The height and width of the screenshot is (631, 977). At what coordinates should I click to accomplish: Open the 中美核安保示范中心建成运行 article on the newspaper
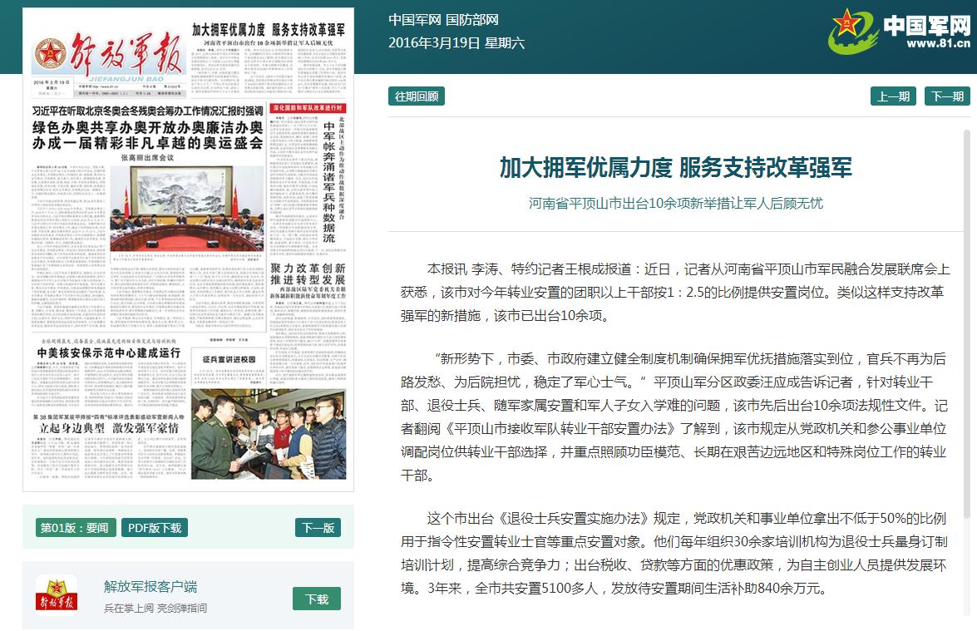click(108, 352)
